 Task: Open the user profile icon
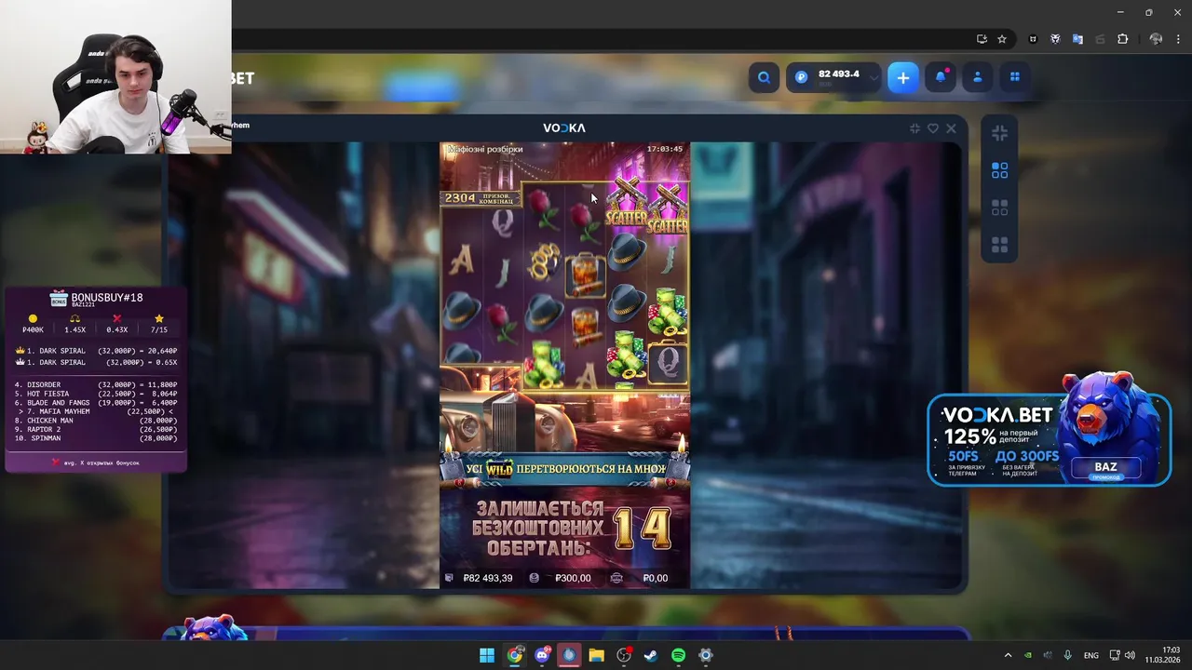978,78
